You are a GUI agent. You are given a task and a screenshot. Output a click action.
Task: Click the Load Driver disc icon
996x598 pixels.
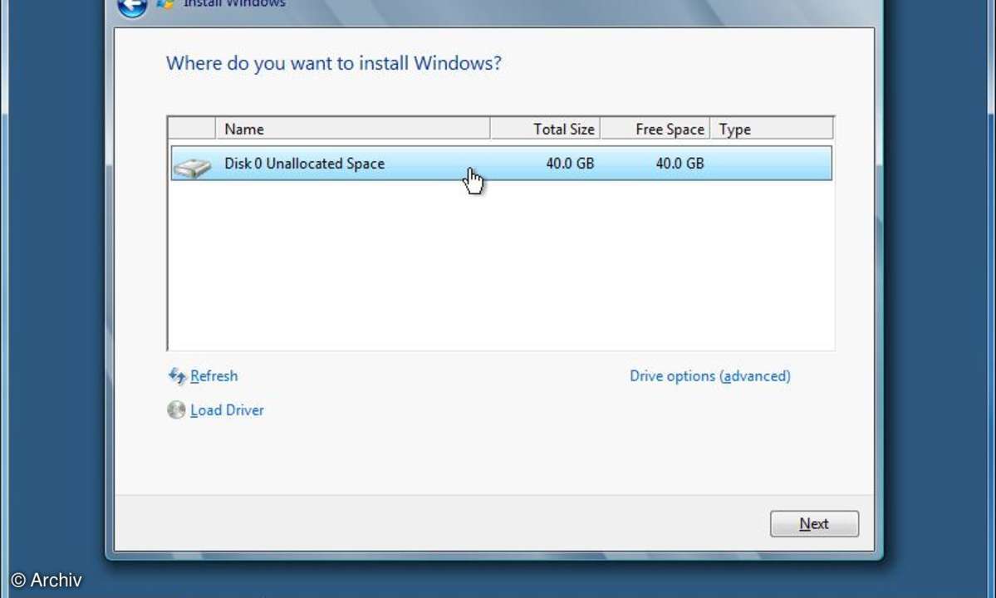tap(177, 410)
